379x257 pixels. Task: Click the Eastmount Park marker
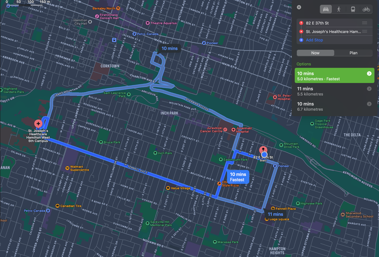pos(220,159)
